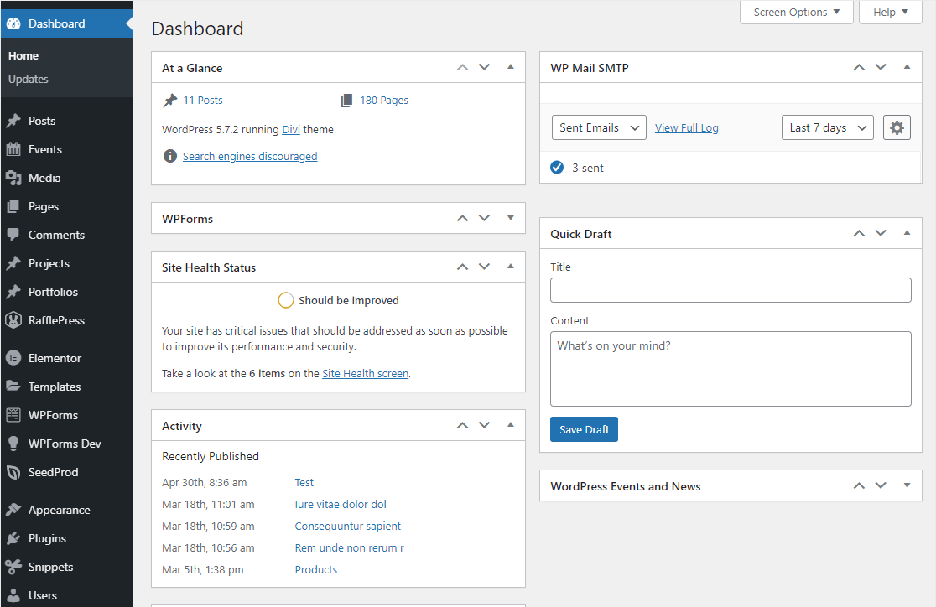
Task: Click the Appearance paintbrush icon
Action: [x=13, y=510]
